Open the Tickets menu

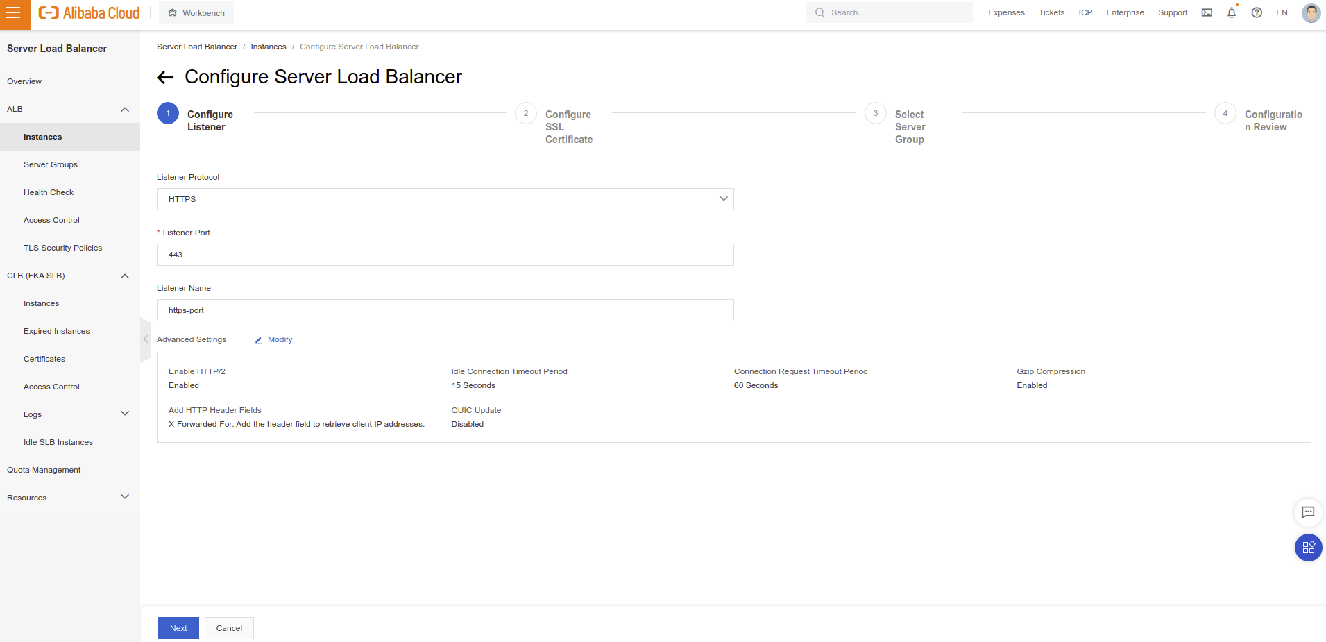(x=1051, y=12)
